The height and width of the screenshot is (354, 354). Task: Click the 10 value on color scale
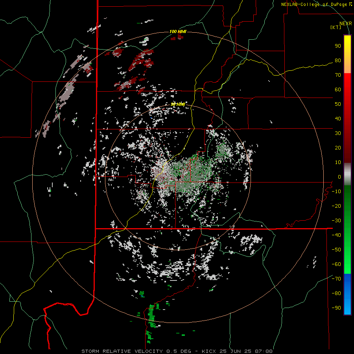[x=338, y=162]
